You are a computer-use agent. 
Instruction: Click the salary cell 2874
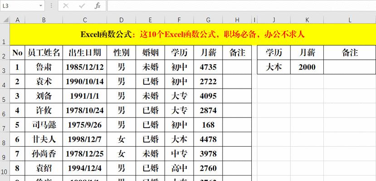[x=208, y=110]
